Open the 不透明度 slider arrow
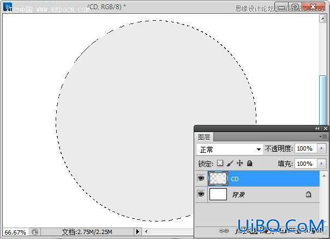Image resolution: width=330 pixels, height=239 pixels. point(321,148)
